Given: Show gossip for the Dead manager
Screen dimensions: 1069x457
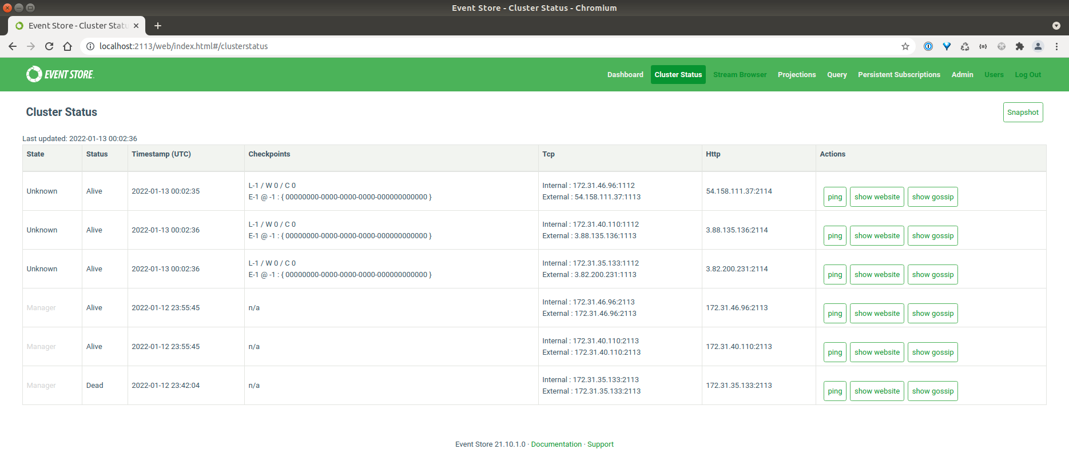Looking at the screenshot, I should [933, 391].
